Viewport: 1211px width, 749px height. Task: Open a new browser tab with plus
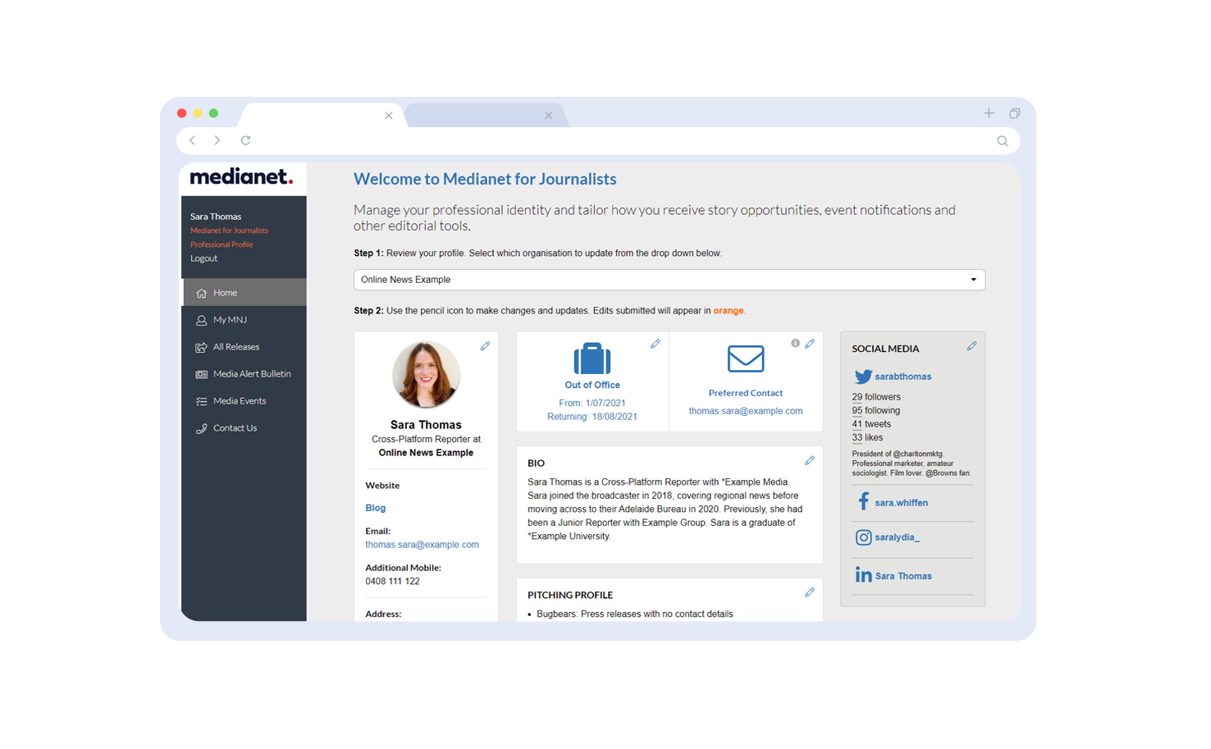(989, 113)
